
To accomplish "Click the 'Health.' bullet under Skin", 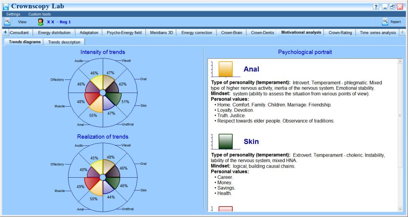I will [225, 194].
